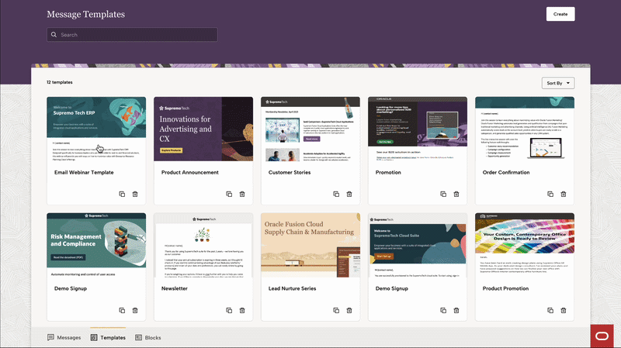This screenshot has height=348, width=621.
Task: Click the Create button
Action: tap(560, 14)
